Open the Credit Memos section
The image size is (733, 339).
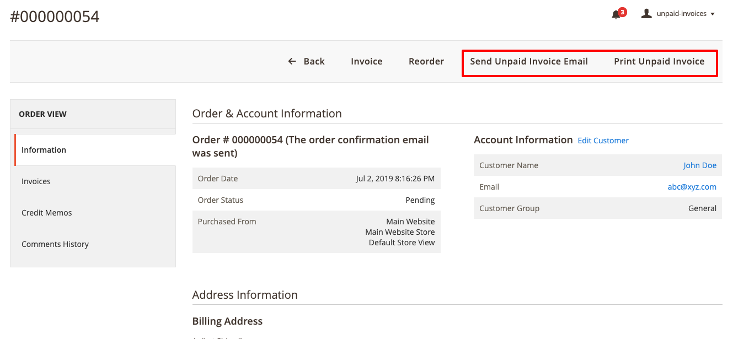click(46, 212)
